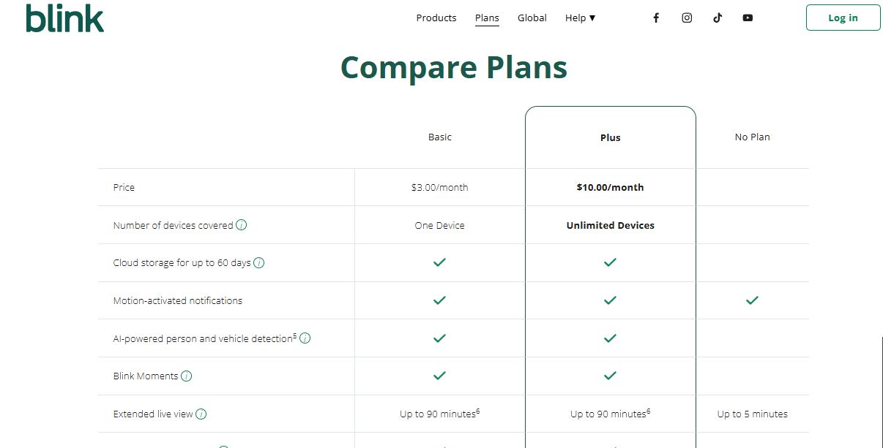This screenshot has height=448, width=883.
Task: Click Basic checkmark for Motion-activated notifications
Action: point(439,300)
